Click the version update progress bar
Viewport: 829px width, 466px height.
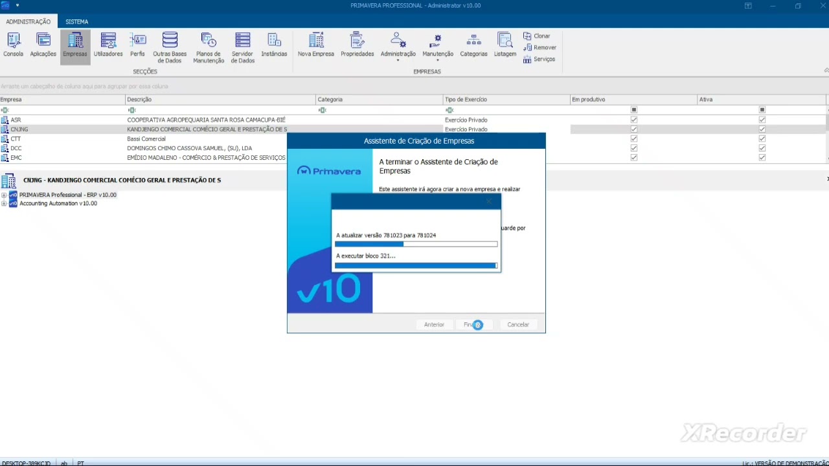click(416, 244)
